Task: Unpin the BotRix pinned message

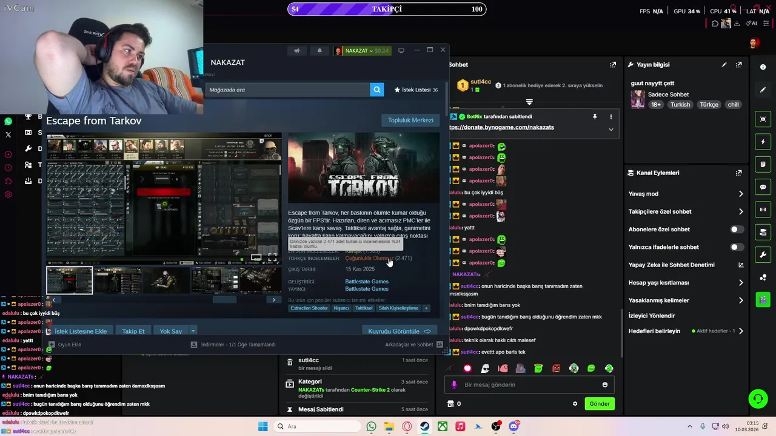Action: [595, 116]
